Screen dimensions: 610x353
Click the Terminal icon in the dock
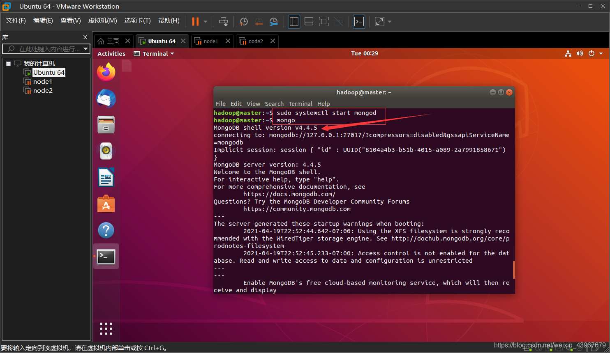point(106,257)
